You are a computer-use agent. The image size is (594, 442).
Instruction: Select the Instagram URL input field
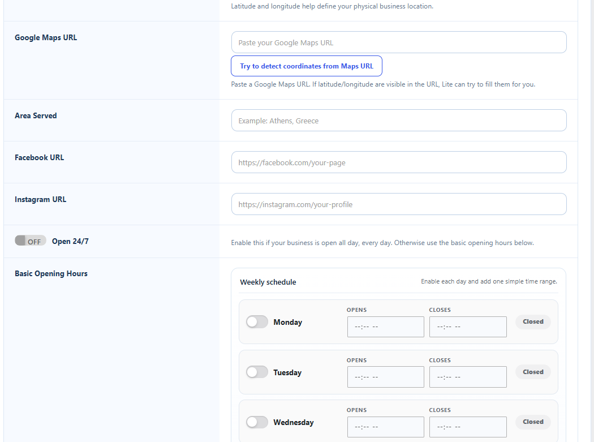(399, 204)
